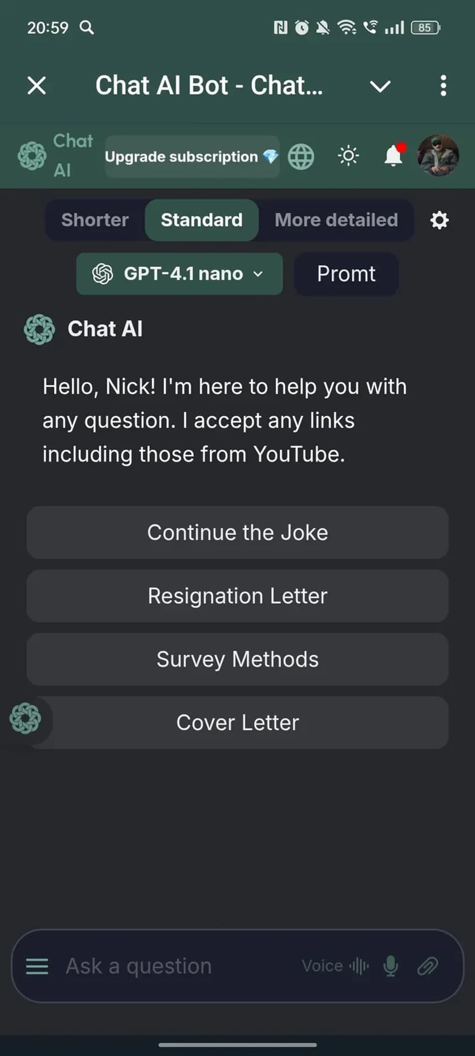Open the three-dot overflow menu

pos(443,86)
